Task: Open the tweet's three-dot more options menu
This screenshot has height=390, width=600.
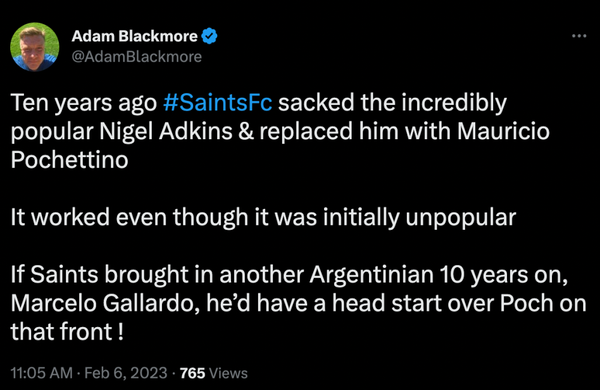Action: pos(578,37)
